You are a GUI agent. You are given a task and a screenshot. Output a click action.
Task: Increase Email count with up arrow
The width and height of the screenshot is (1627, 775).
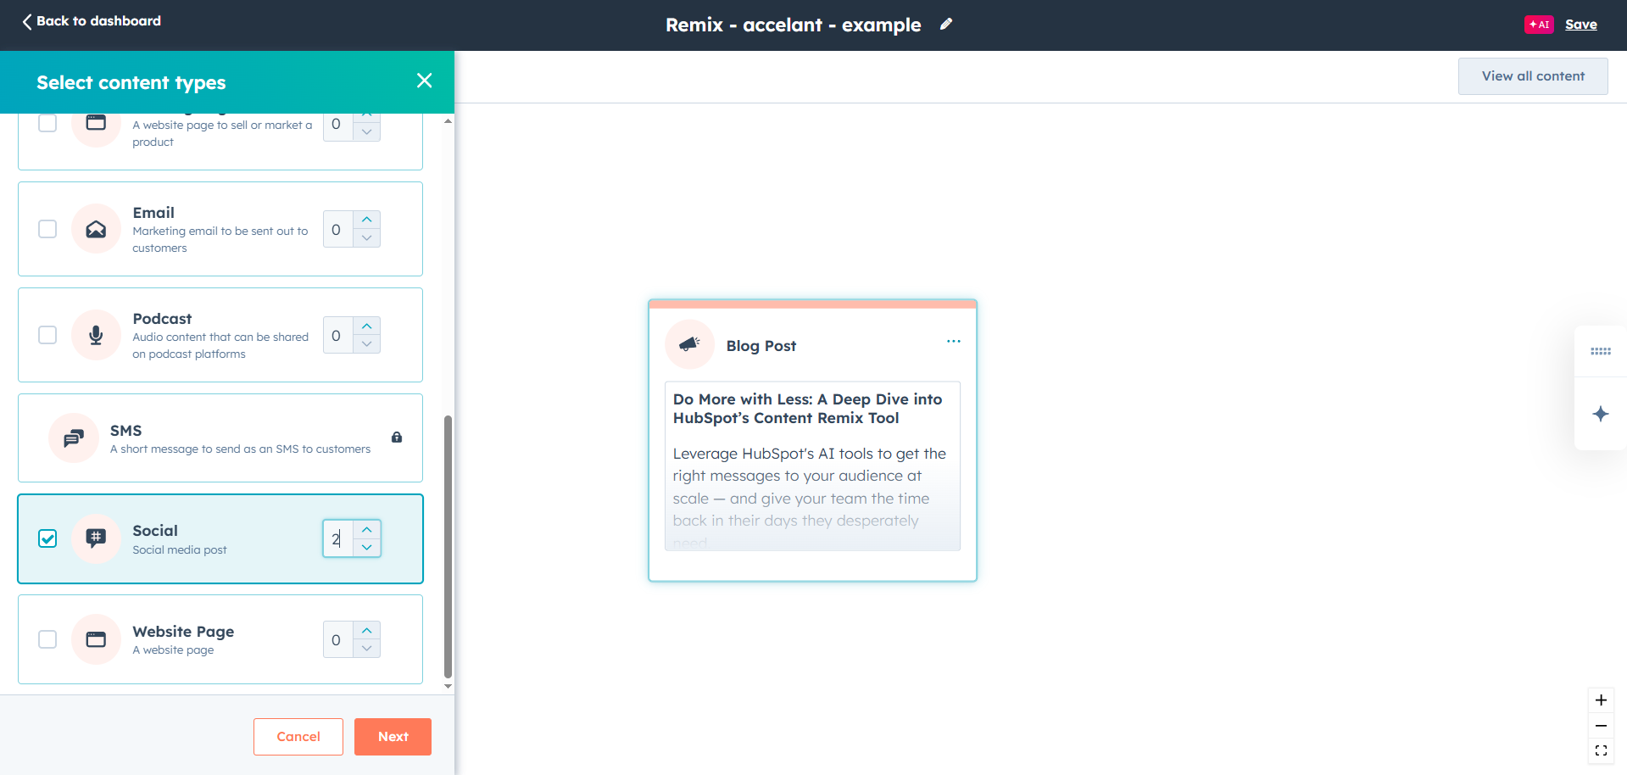coord(366,220)
